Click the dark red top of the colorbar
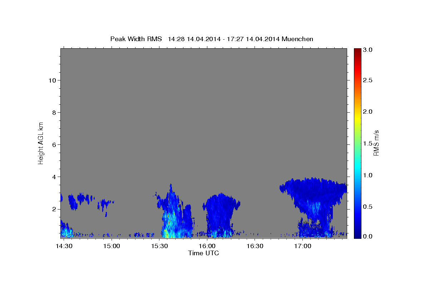Image resolution: width=429 pixels, height=286 pixels. [357, 52]
